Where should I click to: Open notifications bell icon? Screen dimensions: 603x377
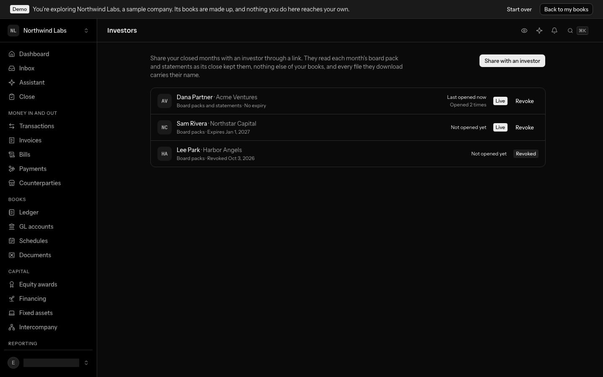pos(554,31)
